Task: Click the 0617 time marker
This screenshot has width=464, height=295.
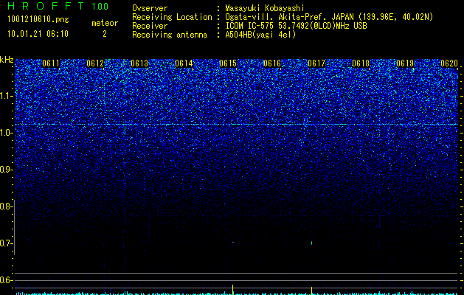Action: [316, 63]
